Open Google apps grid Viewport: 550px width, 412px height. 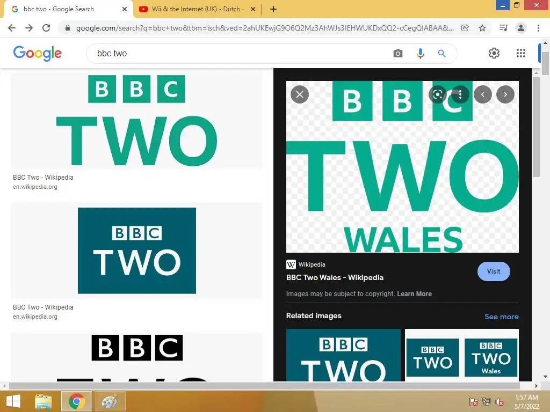(x=521, y=53)
